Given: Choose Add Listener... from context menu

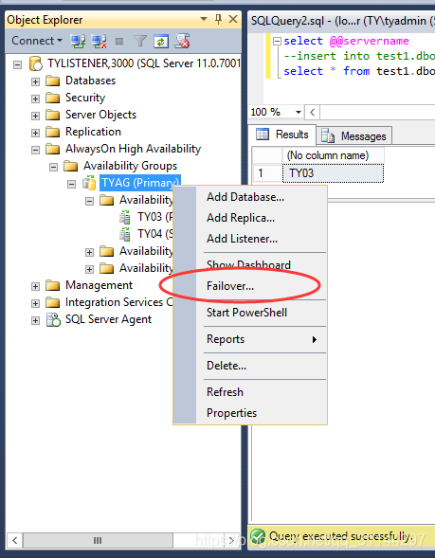Looking at the screenshot, I should tap(250, 239).
